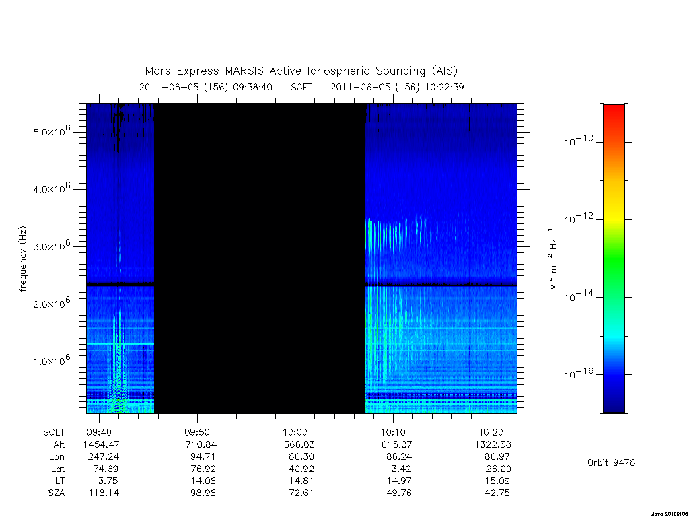The width and height of the screenshot is (689, 517).
Task: Click the '10:10' time tick label
Action: tap(393, 432)
